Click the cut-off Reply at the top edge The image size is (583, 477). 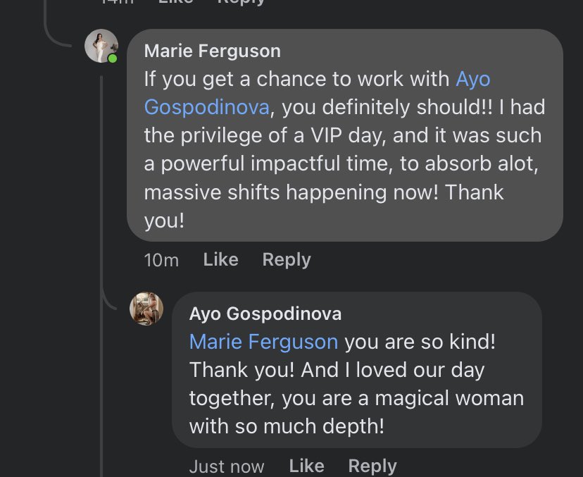pos(241,2)
